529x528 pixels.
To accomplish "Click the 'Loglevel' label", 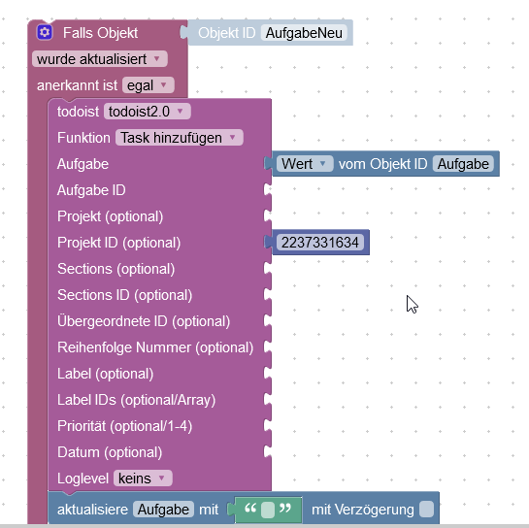I will pos(83,478).
